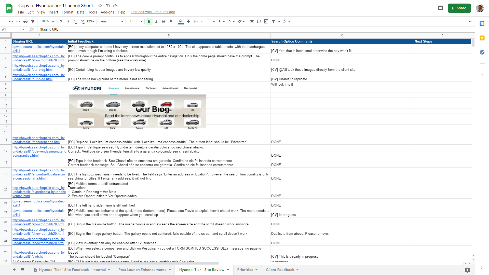
Task: Open horizontal align dropdown
Action: click(211, 21)
